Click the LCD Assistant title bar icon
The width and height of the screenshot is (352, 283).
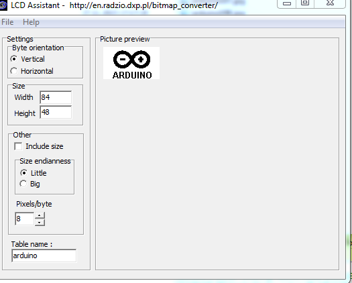(3, 5)
